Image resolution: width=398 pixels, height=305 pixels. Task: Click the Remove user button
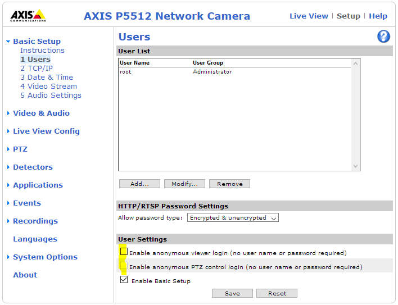229,184
